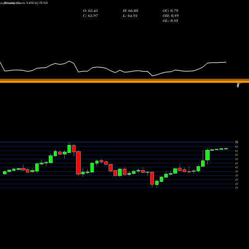The image size is (249, 249).
Task: Click the rightmost small green candle
Action: (226, 149)
